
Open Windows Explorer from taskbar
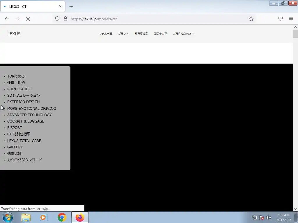click(26, 217)
